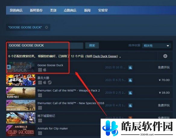Select theHunter New Species 2018 title
This screenshot has width=176, height=138.
[71, 103]
